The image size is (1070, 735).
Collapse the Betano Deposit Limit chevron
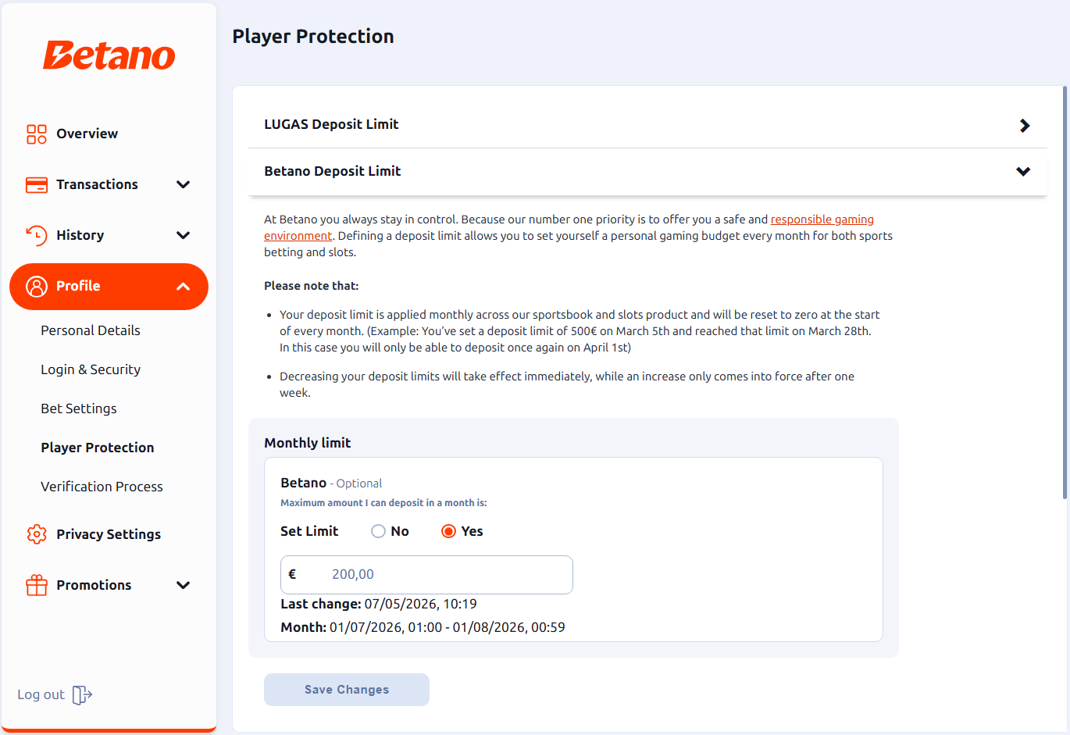tap(1023, 172)
